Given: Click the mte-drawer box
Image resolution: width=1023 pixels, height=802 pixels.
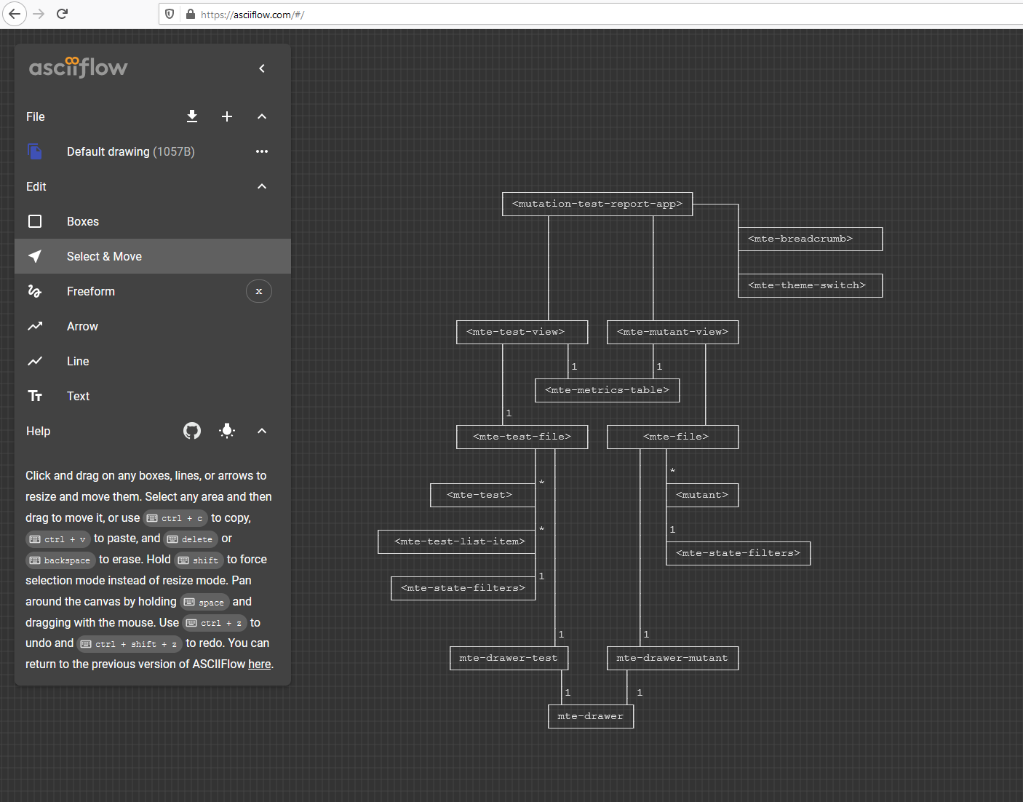Looking at the screenshot, I should [x=591, y=716].
